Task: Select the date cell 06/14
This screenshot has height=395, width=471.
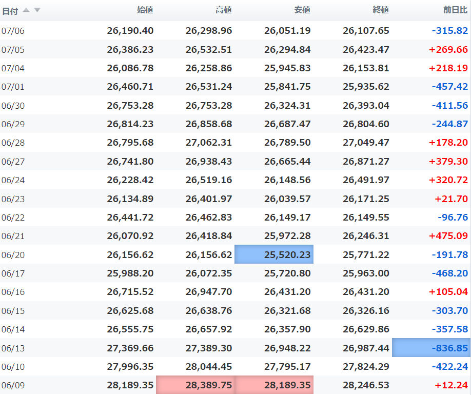Action: tap(13, 330)
